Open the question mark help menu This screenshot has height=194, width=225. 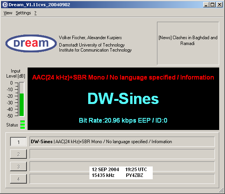pyautogui.click(x=35, y=13)
